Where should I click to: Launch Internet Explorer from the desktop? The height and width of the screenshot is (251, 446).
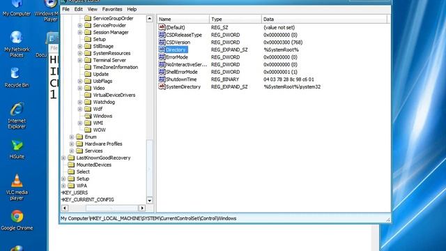pyautogui.click(x=17, y=116)
